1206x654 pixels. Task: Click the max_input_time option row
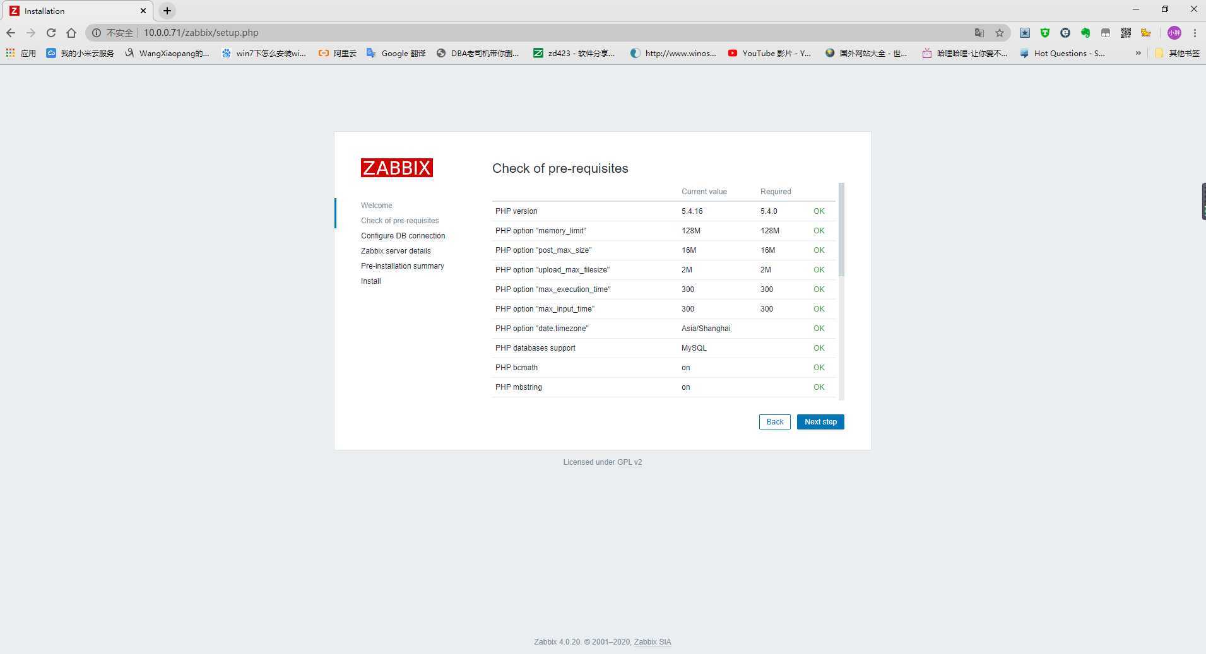click(x=664, y=309)
